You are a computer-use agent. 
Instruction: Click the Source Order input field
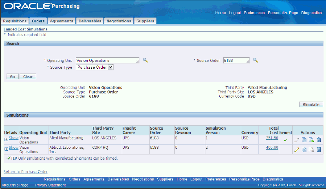click(236, 61)
